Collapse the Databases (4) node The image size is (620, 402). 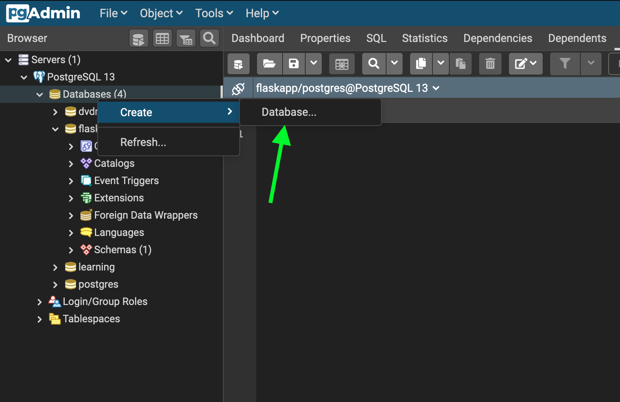[x=40, y=95]
